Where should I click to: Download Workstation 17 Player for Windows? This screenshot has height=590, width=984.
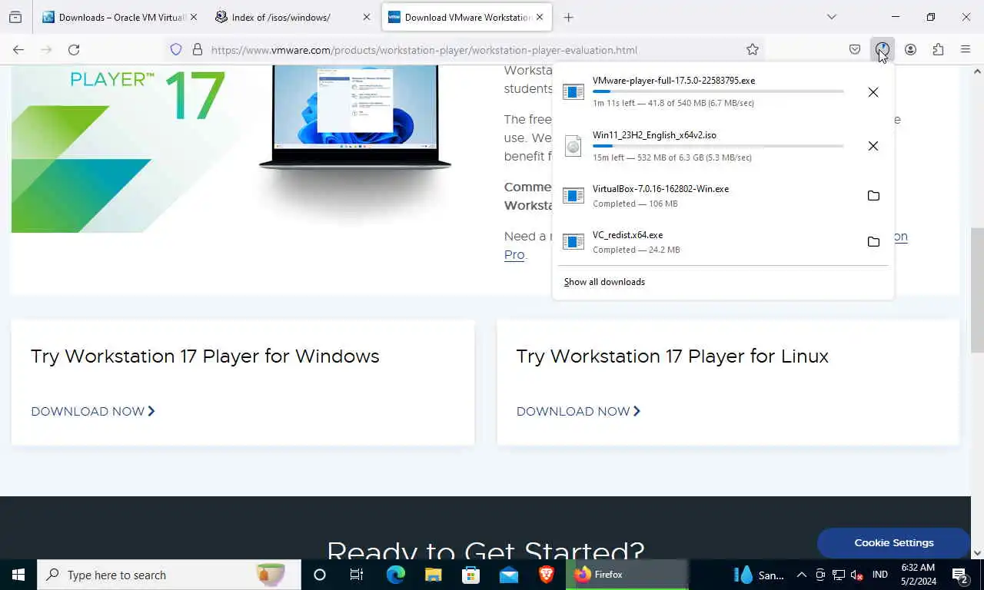pyautogui.click(x=93, y=411)
